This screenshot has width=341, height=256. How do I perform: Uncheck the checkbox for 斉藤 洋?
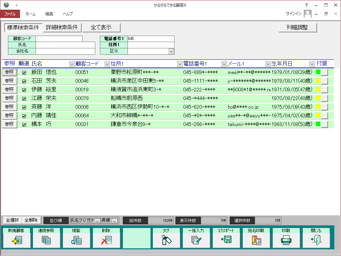click(24, 107)
